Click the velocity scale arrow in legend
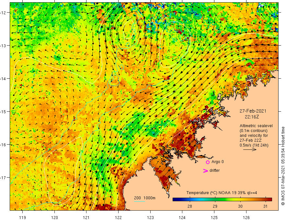The image size is (285, 220). (250, 149)
